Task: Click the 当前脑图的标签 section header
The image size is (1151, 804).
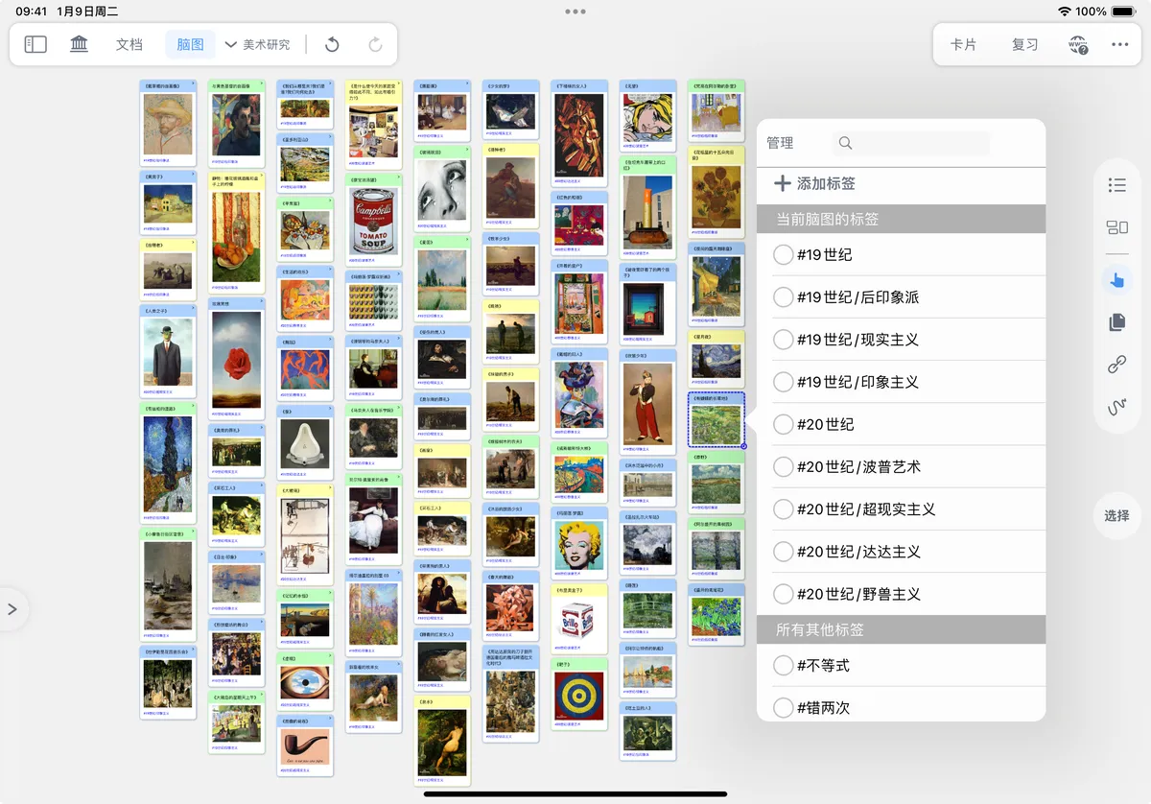Action: [901, 219]
